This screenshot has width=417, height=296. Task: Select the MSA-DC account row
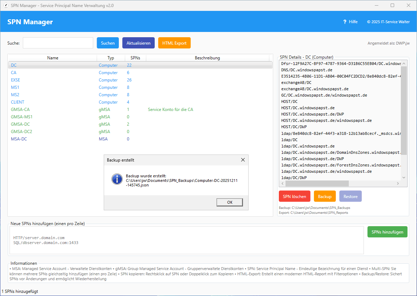click(19, 139)
